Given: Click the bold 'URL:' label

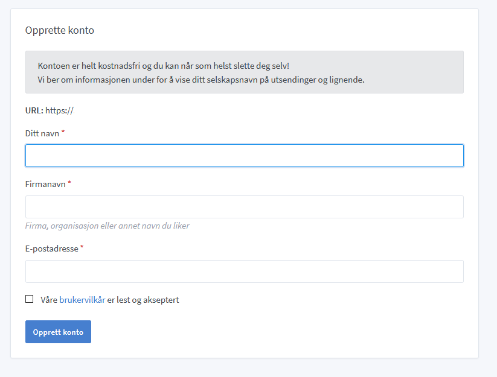Looking at the screenshot, I should [x=34, y=110].
